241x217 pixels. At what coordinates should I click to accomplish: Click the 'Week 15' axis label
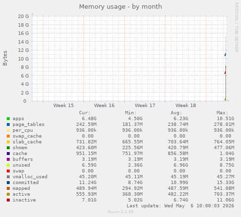pos(64,106)
